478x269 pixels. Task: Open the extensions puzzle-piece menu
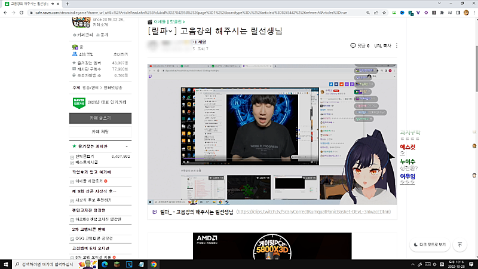pos(442,13)
